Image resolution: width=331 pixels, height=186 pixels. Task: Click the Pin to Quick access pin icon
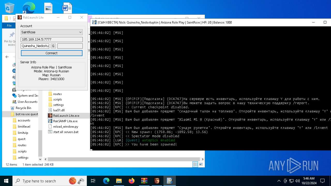pos(12,35)
